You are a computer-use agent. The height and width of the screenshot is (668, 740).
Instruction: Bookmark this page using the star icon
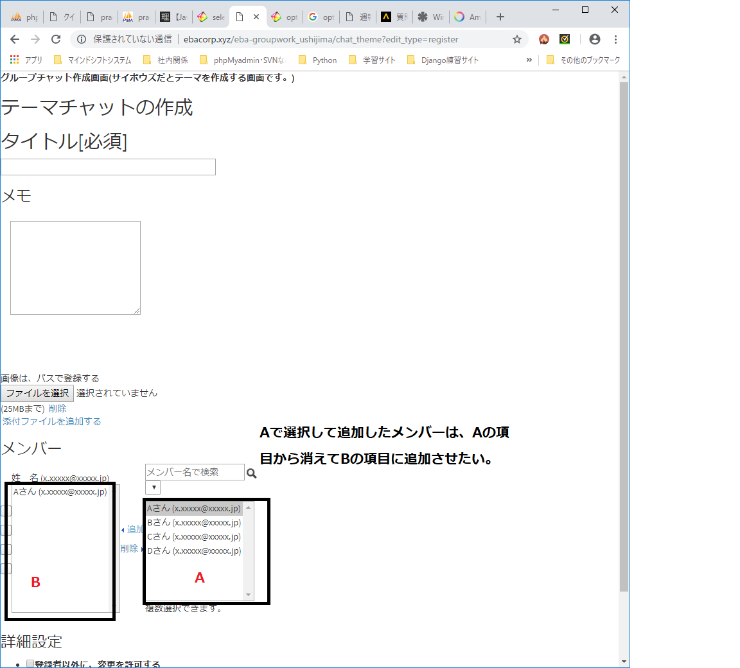click(517, 39)
